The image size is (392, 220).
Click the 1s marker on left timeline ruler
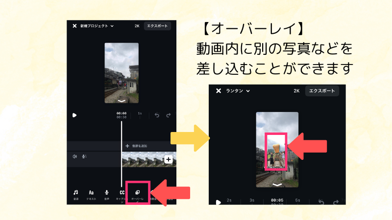pos(140,113)
